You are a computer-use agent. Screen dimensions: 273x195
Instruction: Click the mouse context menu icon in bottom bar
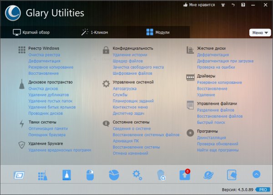coord(90,175)
